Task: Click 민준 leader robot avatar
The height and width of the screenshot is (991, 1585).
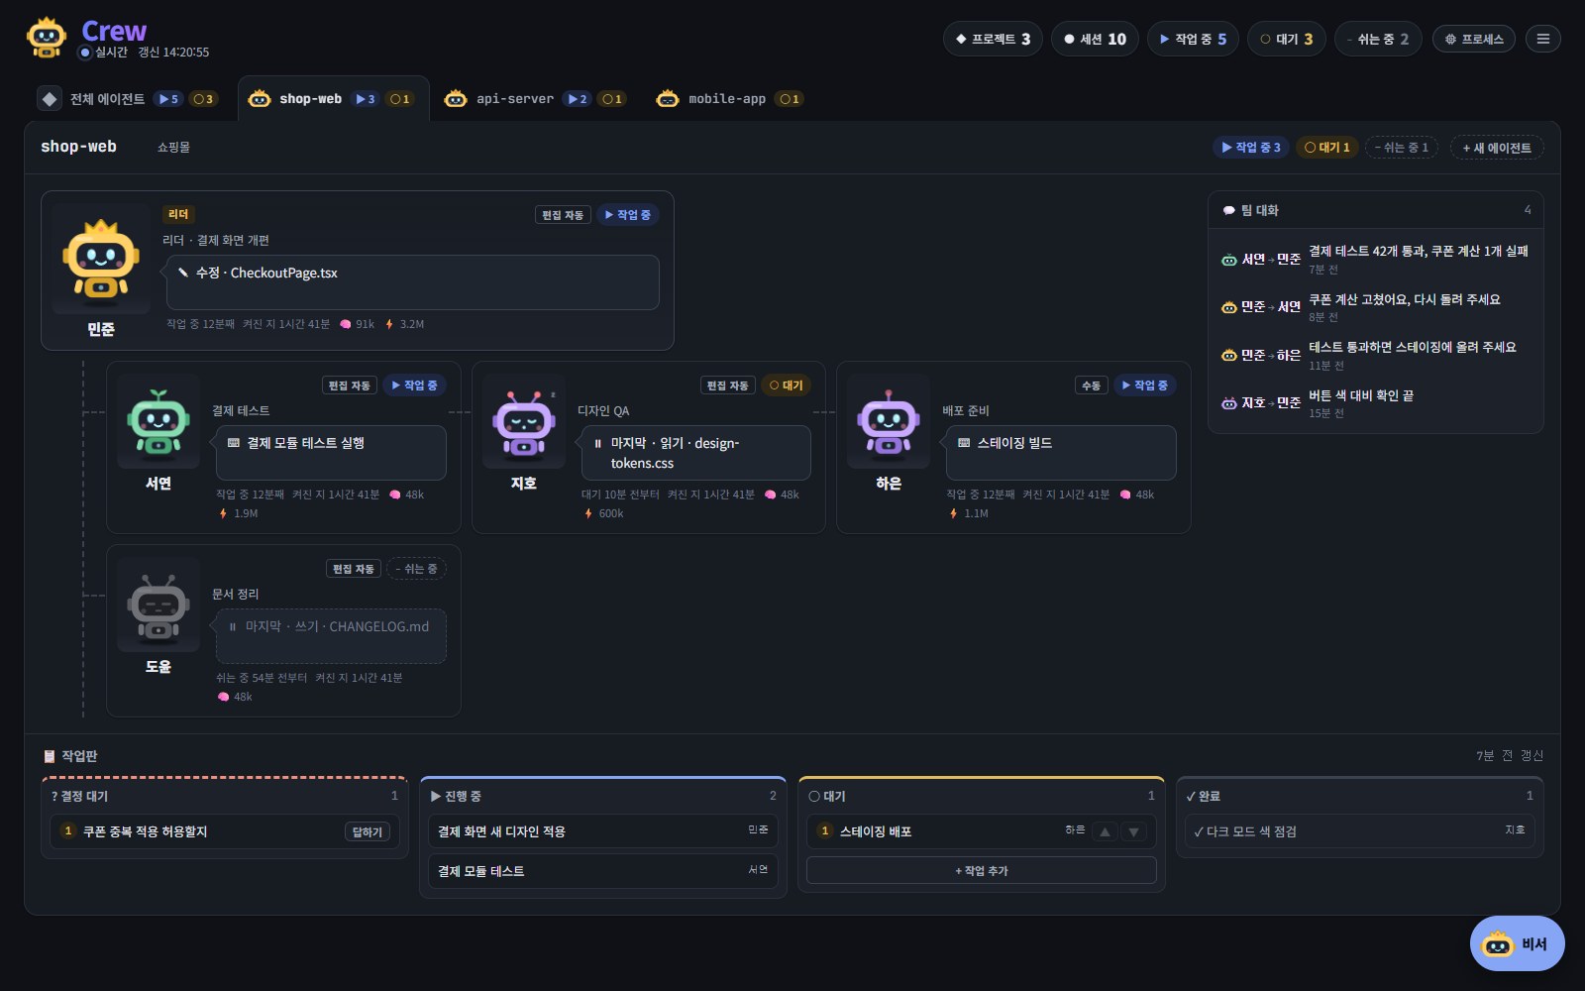Action: (100, 260)
